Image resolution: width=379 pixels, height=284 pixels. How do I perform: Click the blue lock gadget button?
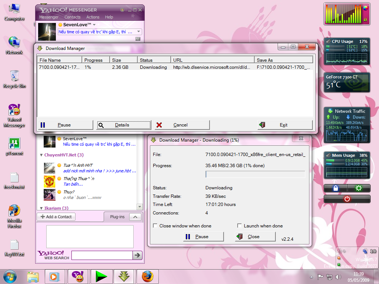[x=335, y=188]
